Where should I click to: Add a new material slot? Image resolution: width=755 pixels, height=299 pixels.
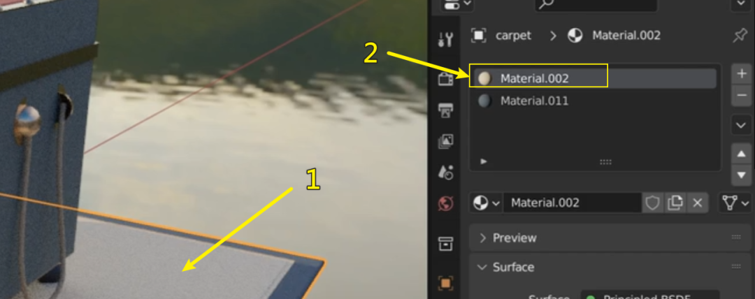741,74
